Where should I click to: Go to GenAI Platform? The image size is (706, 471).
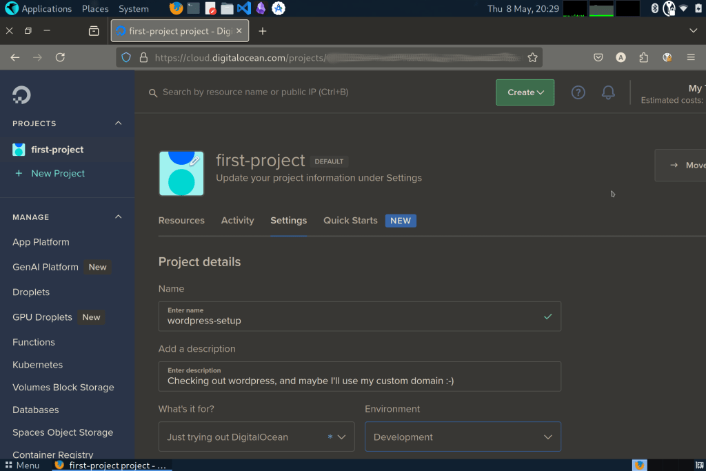pos(46,267)
